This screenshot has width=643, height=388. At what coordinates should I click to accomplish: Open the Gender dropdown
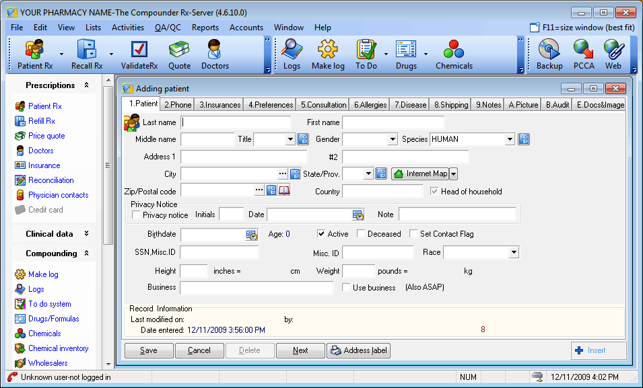pos(393,139)
